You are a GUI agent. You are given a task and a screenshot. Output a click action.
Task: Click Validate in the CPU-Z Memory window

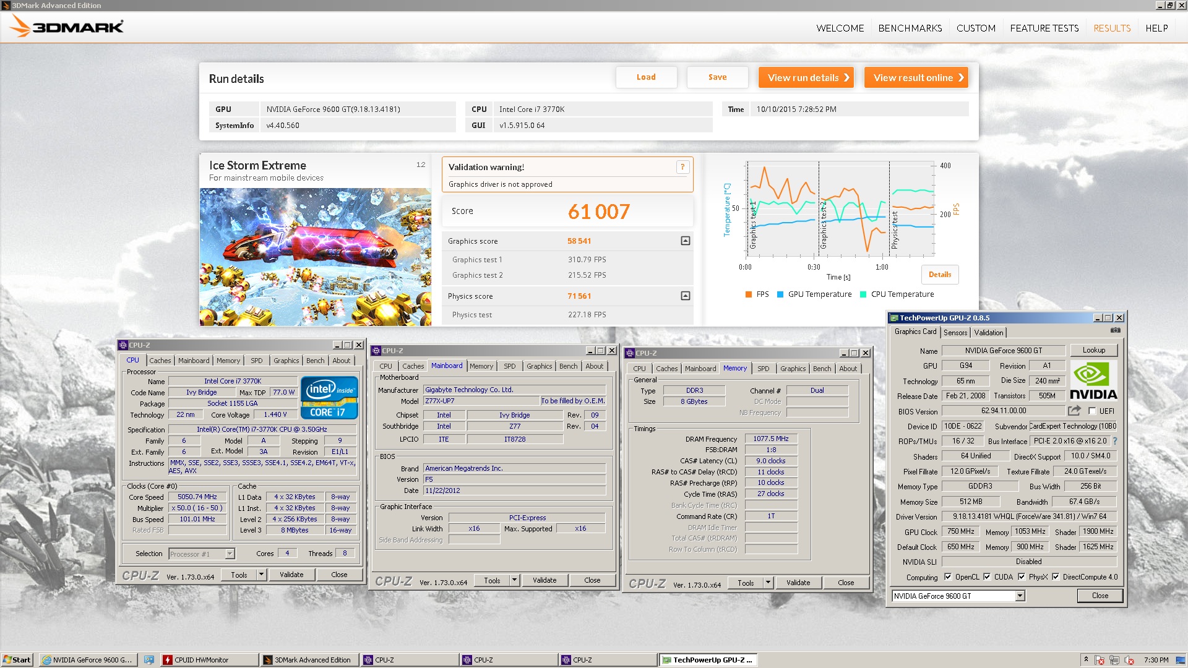point(798,583)
